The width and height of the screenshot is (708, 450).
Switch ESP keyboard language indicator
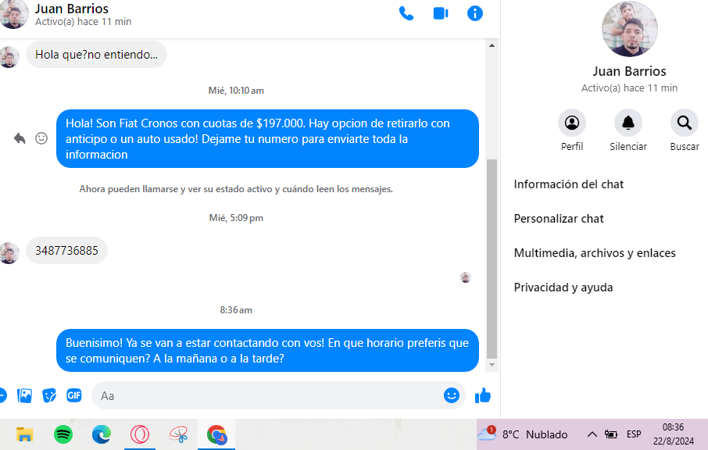coord(634,434)
